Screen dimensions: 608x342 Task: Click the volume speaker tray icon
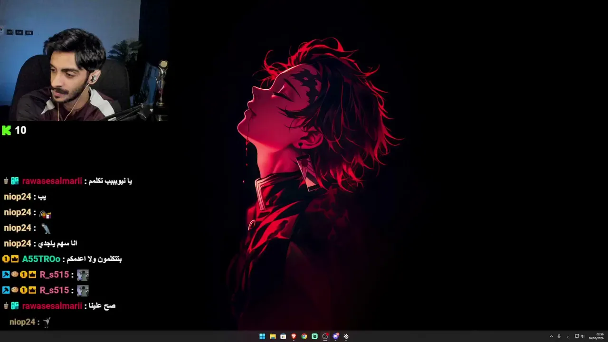click(582, 336)
